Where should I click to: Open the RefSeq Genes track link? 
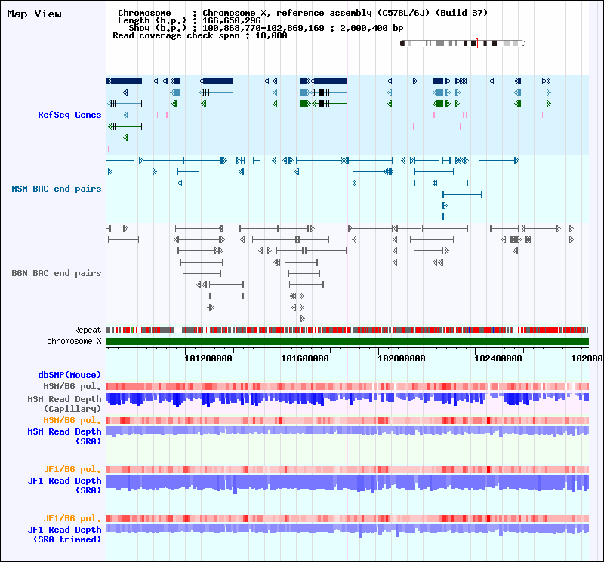pyautogui.click(x=69, y=115)
